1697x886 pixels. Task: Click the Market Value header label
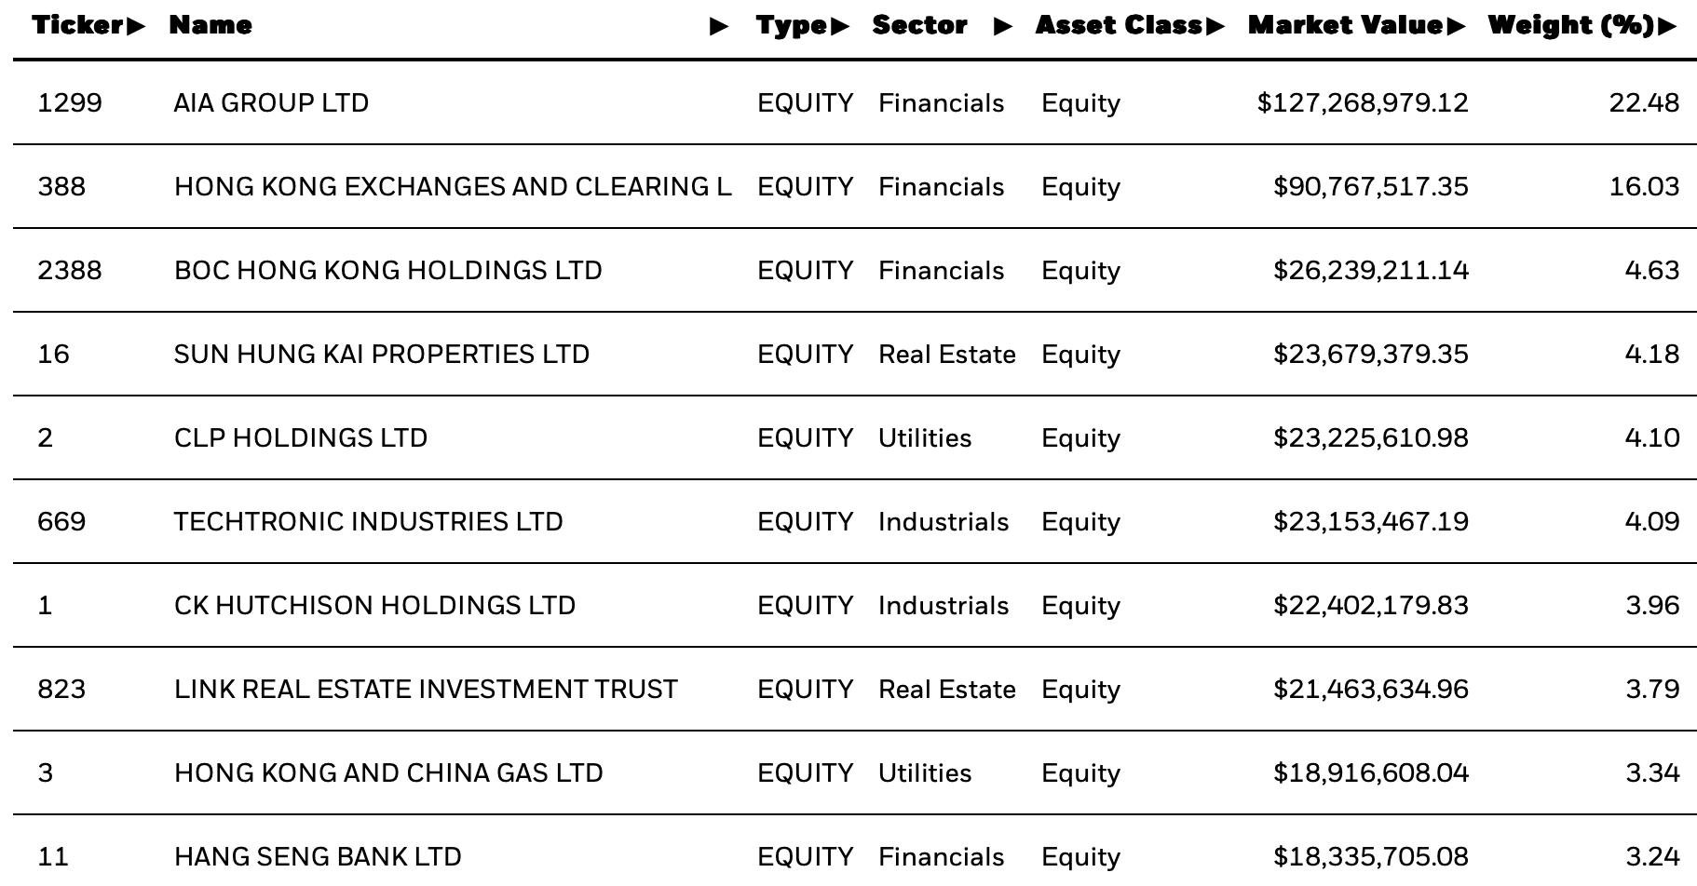(x=1346, y=26)
